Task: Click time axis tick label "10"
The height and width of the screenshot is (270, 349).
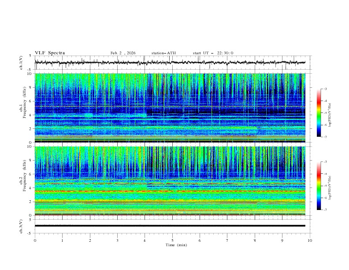Action: [x=310, y=240]
